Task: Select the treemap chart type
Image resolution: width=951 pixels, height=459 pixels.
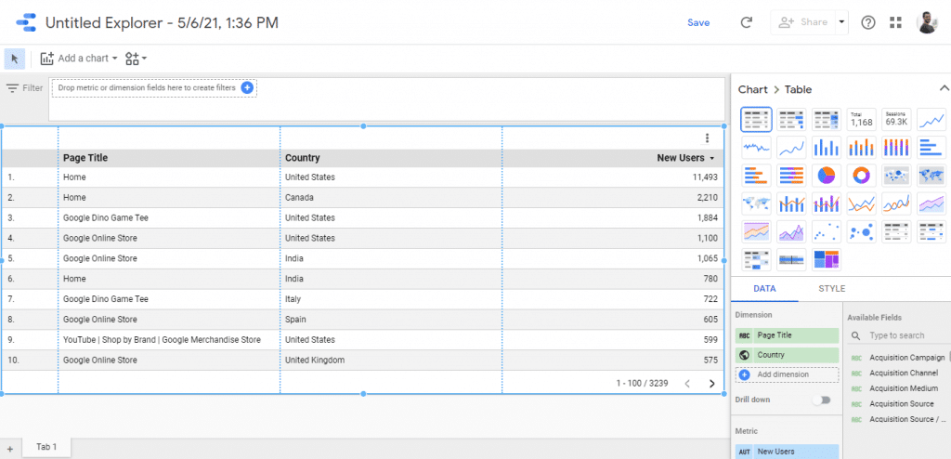Action: pyautogui.click(x=826, y=259)
